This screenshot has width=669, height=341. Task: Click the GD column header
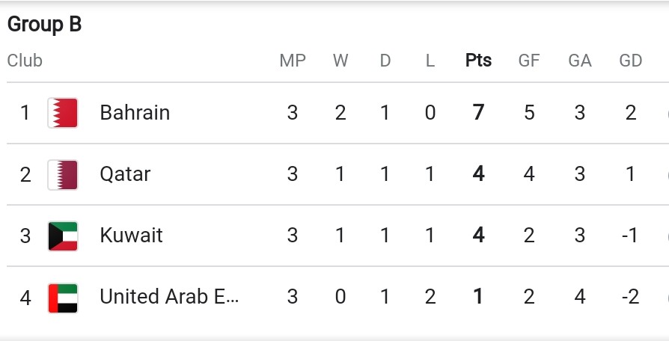[x=631, y=61]
